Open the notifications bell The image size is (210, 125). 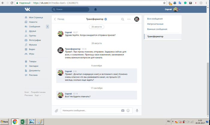click(x=95, y=10)
